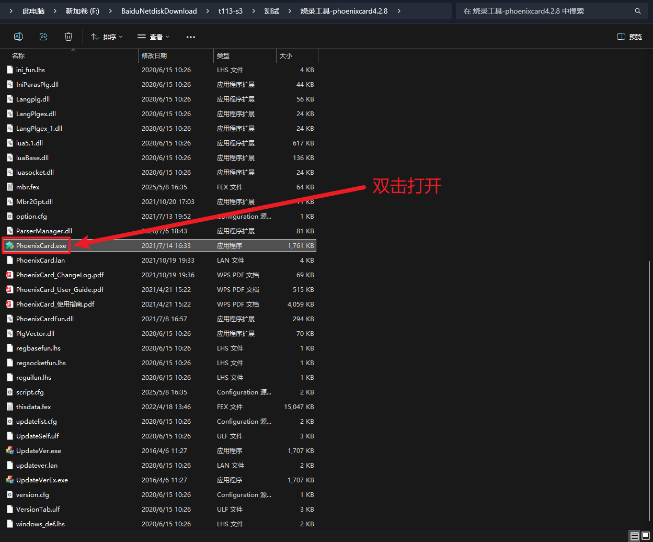Select IniParasPlg.dll file icon
Screen dimensions: 653x542
(9, 84)
